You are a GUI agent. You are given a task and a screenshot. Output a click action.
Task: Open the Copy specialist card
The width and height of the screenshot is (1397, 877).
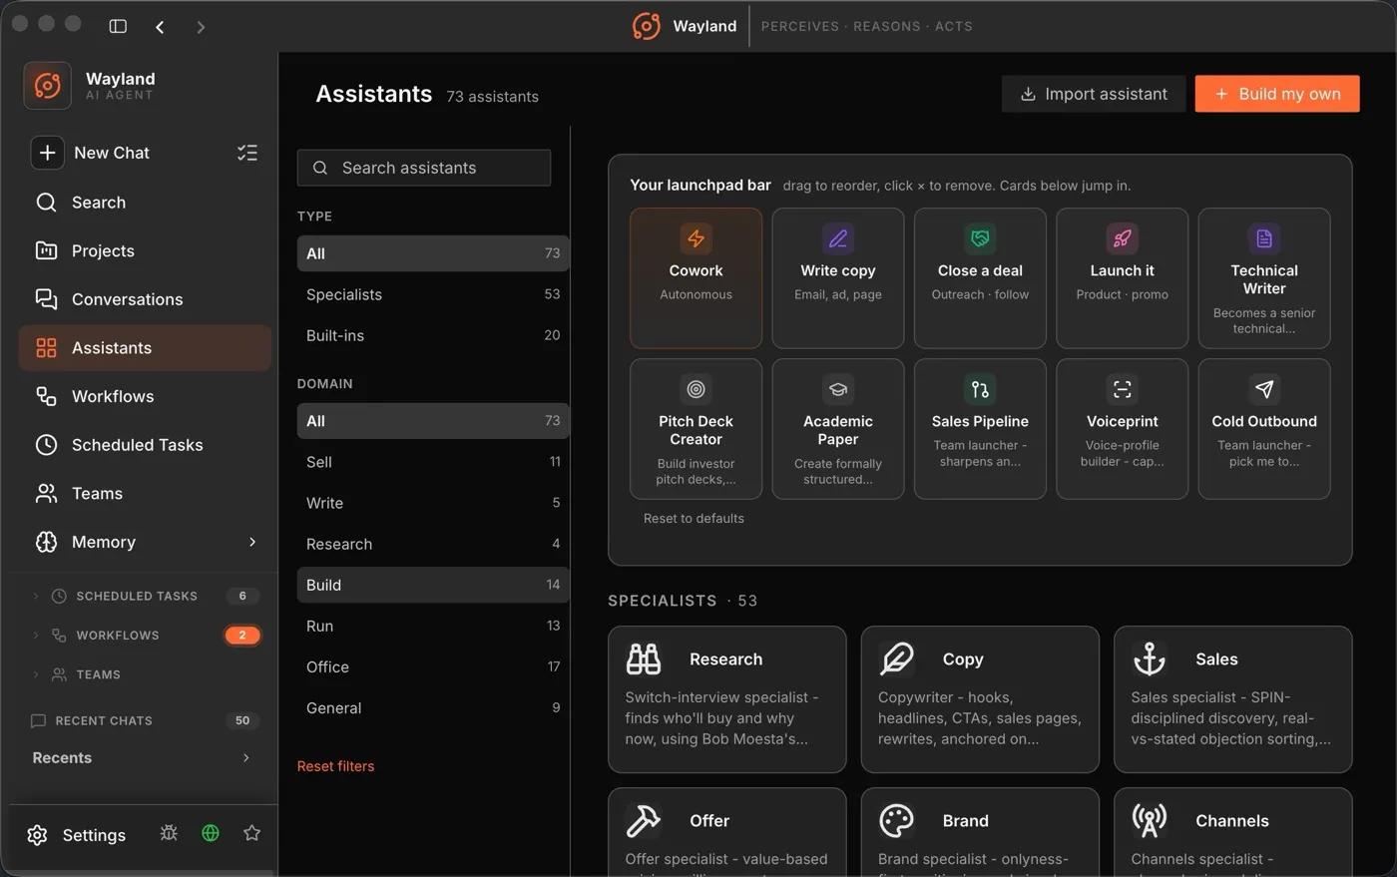[980, 699]
